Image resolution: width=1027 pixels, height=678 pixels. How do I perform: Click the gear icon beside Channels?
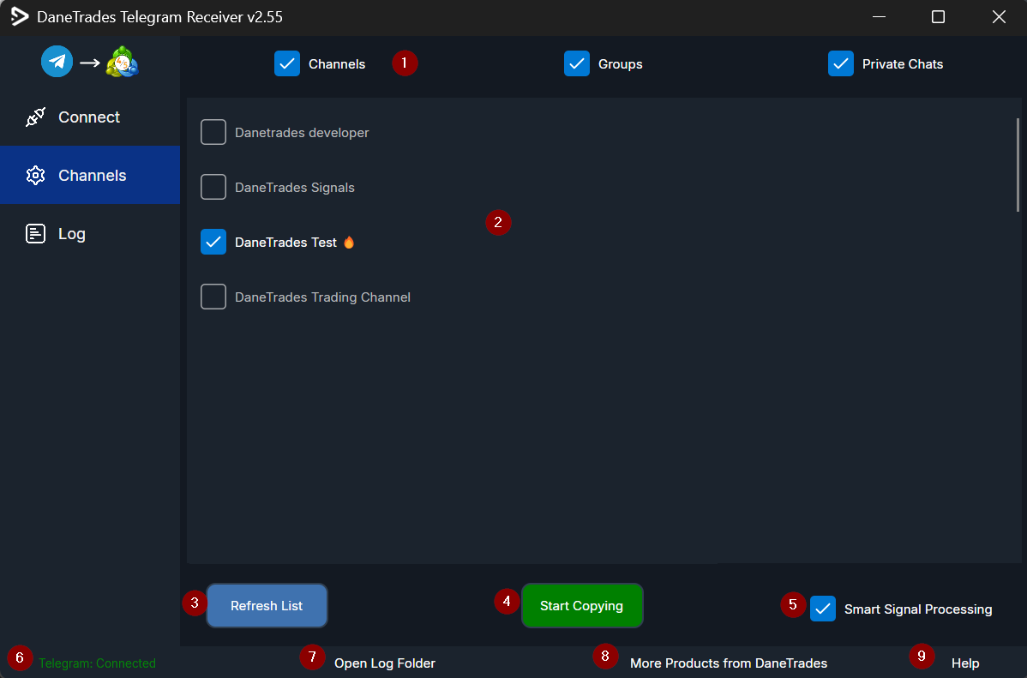pyautogui.click(x=35, y=176)
